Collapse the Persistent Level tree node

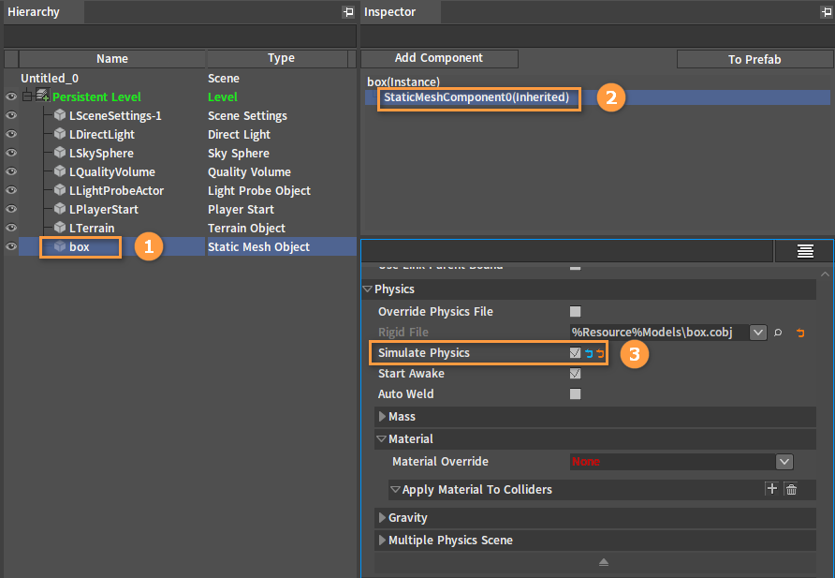27,96
